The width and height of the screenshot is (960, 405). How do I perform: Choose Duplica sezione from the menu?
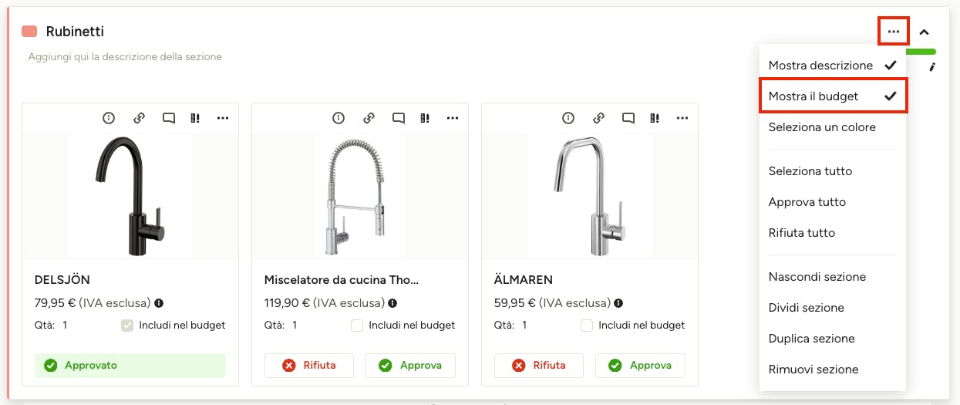[811, 339]
